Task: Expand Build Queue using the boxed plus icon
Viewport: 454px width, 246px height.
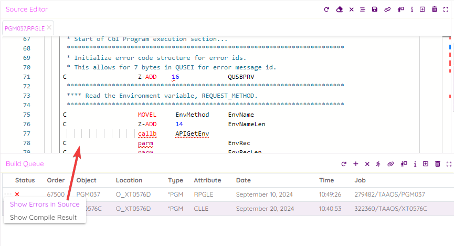Action: 425,164
